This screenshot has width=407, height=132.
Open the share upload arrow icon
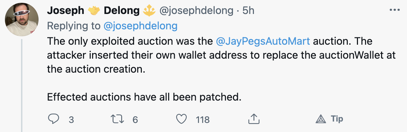254,119
